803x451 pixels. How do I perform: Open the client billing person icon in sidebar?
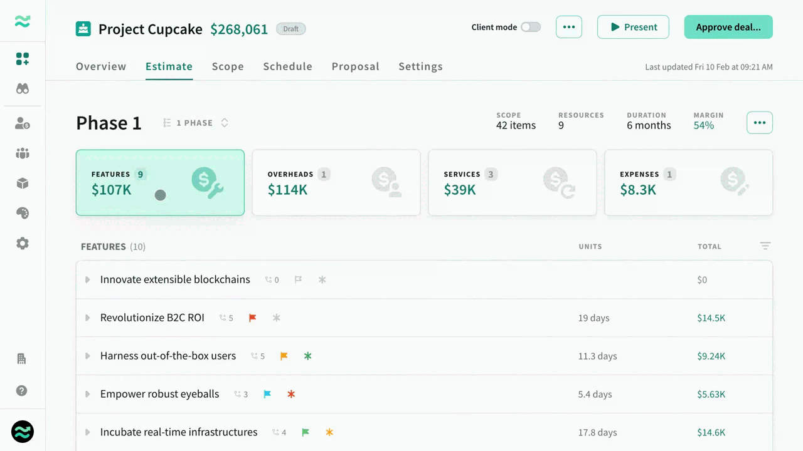[x=23, y=123]
